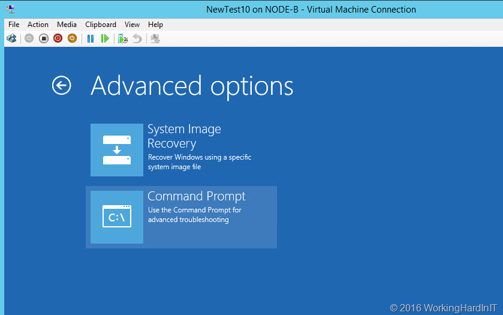Open the Help menu

pos(156,25)
